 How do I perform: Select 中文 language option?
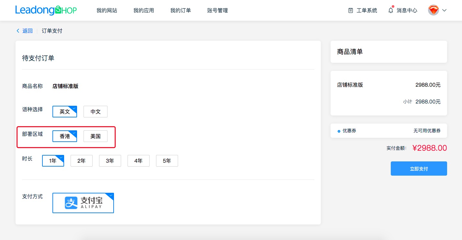pos(96,112)
